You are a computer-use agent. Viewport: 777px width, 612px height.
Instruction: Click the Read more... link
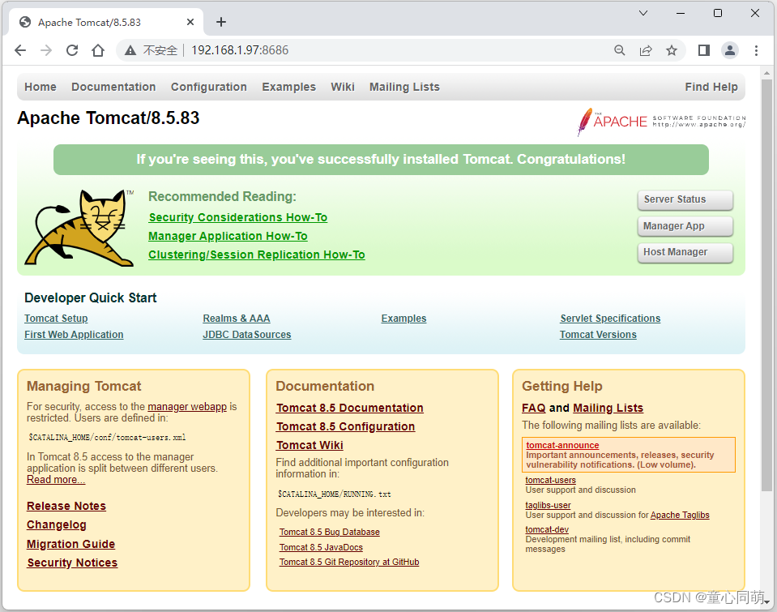pyautogui.click(x=56, y=480)
